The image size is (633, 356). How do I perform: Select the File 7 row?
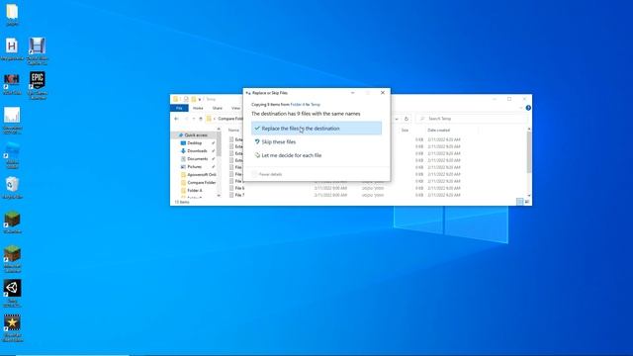tap(347, 195)
